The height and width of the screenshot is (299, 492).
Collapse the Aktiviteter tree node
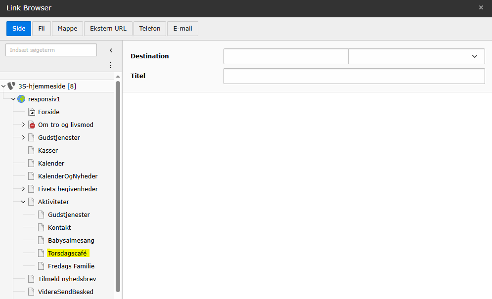[x=23, y=202]
